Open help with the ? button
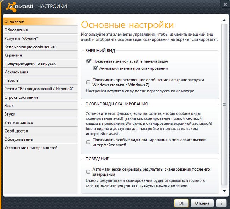The image size is (230, 209). tap(222, 203)
